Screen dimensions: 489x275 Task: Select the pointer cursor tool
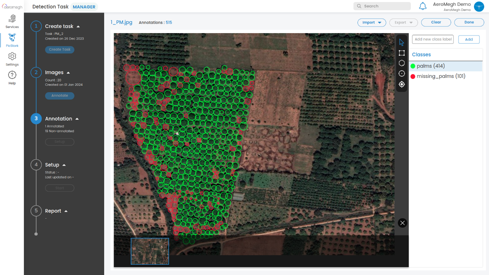[x=401, y=42]
